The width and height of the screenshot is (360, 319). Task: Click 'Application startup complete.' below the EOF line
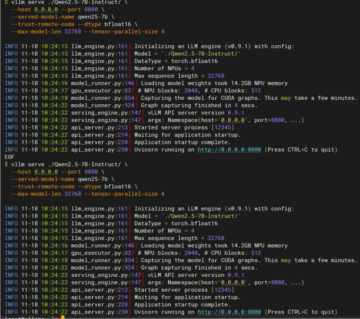point(182,305)
